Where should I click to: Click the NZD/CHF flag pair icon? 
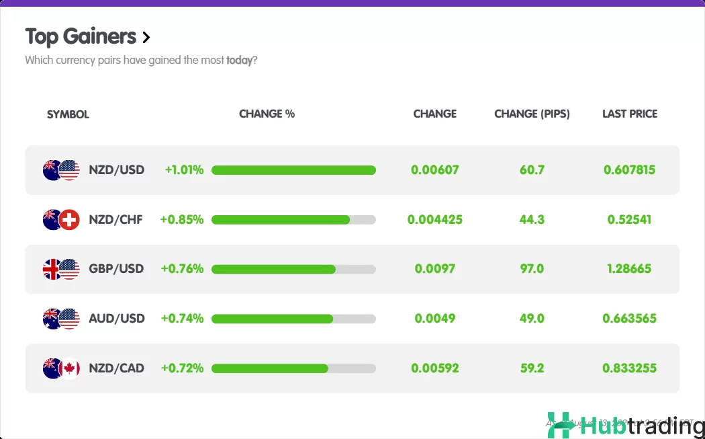click(x=61, y=220)
